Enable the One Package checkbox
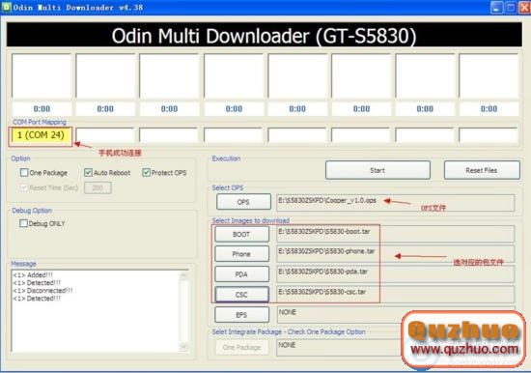Screen dimensions: 531x373 point(24,173)
